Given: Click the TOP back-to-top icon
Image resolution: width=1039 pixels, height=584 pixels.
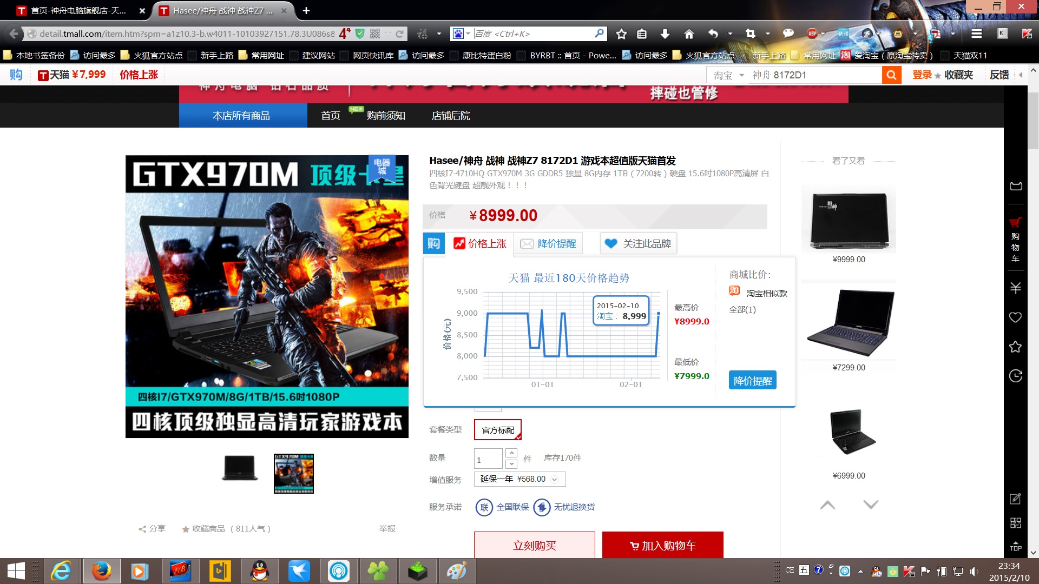Looking at the screenshot, I should pyautogui.click(x=1015, y=546).
